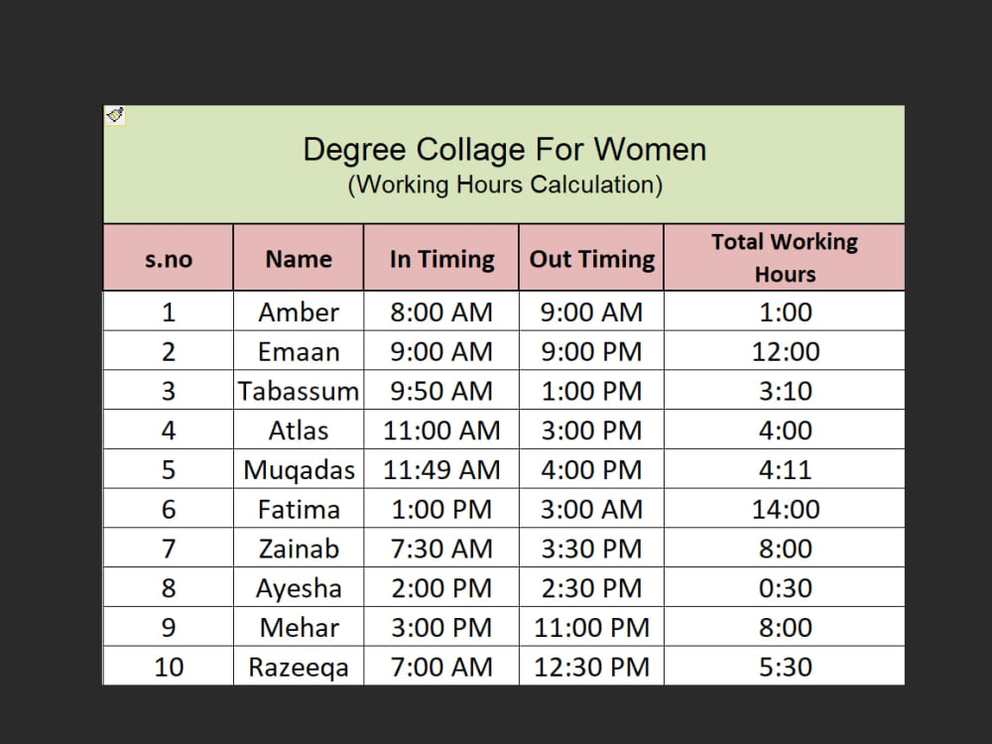Select the cell containing Amber
Viewport: 992px width, 744px height.
pos(299,311)
